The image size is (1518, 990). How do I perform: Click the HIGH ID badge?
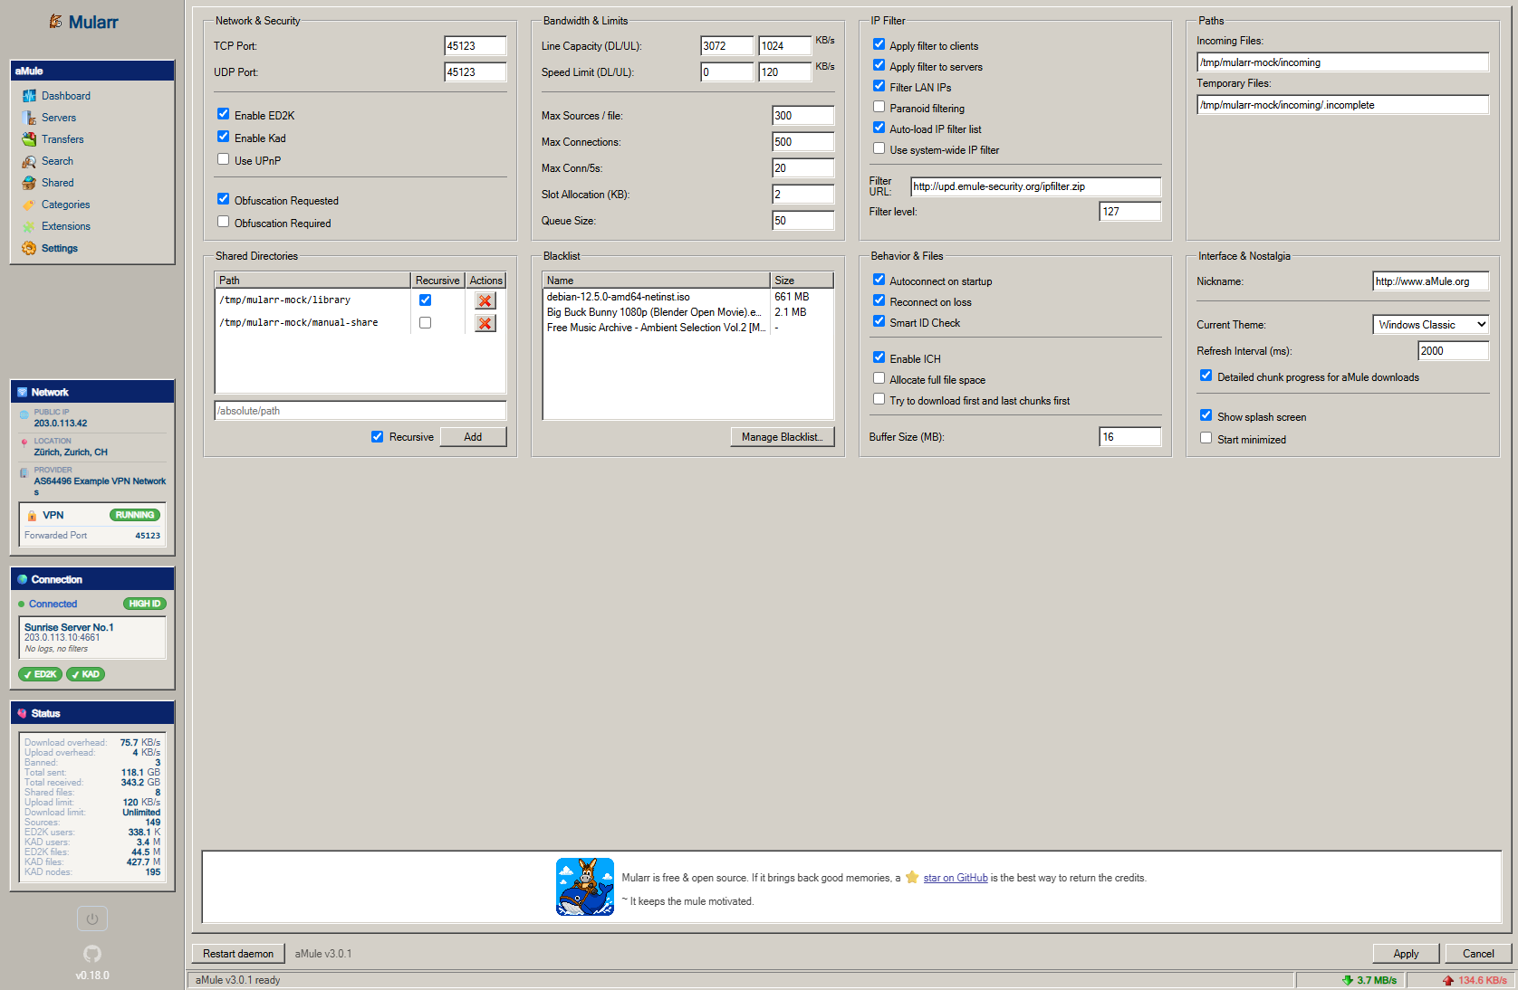coord(145,604)
